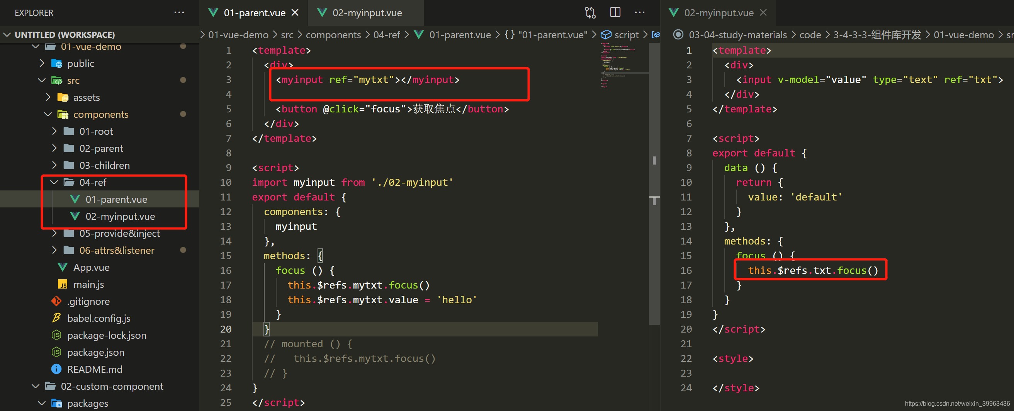
Task: Close the 01-parent.vue tab
Action: point(295,13)
